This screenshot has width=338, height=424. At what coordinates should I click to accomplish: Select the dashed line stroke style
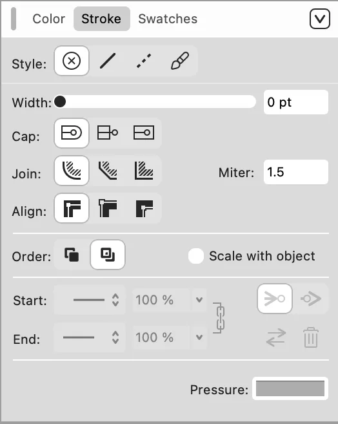[144, 61]
